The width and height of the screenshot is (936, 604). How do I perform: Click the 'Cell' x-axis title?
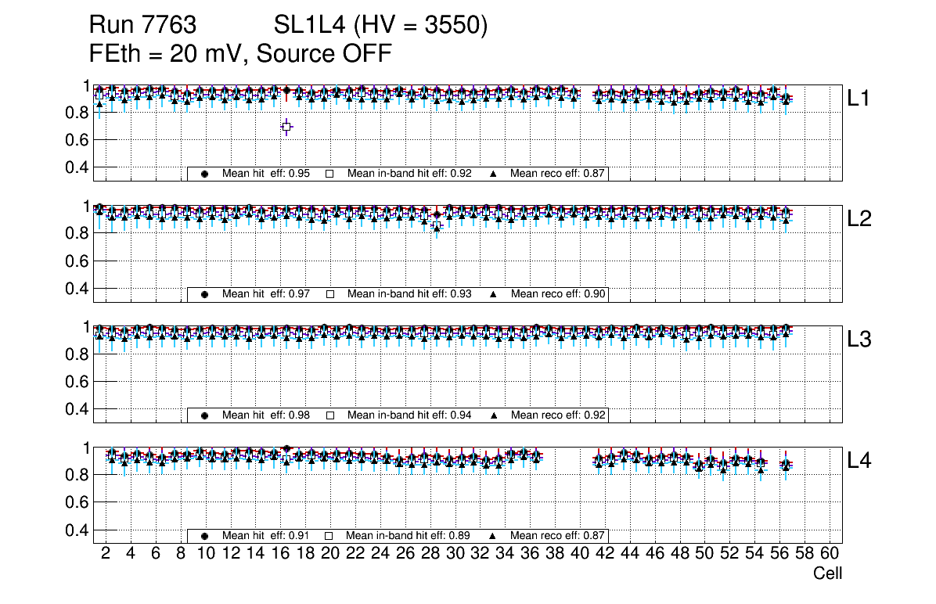click(827, 573)
